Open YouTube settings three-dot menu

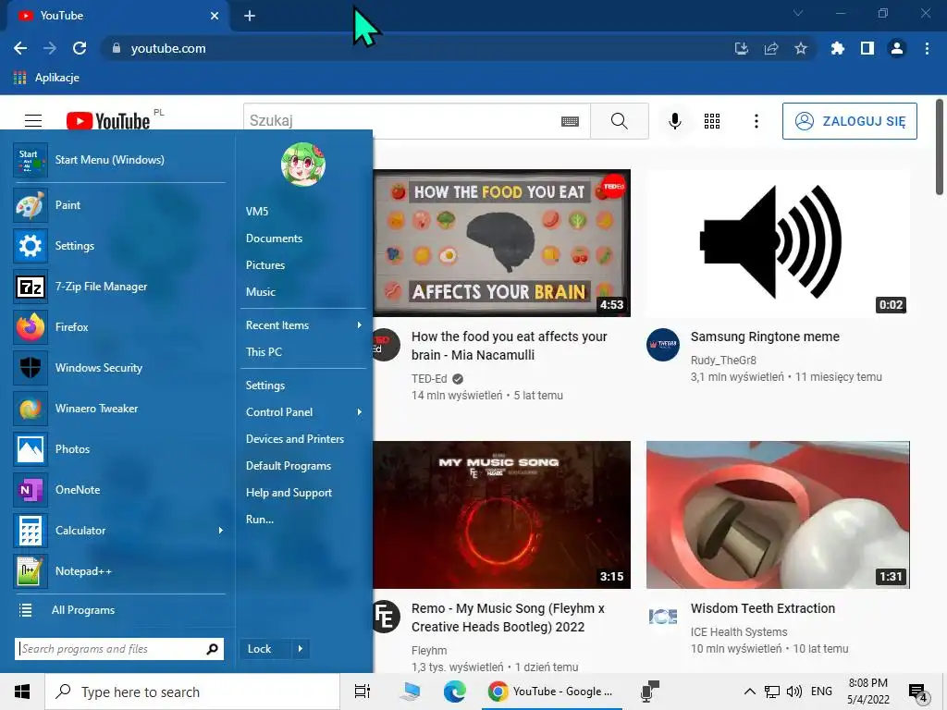(x=756, y=121)
